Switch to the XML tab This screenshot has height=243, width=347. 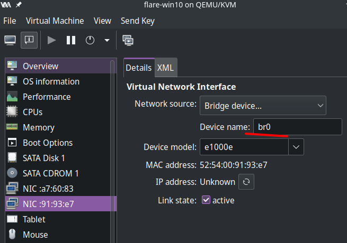165,68
